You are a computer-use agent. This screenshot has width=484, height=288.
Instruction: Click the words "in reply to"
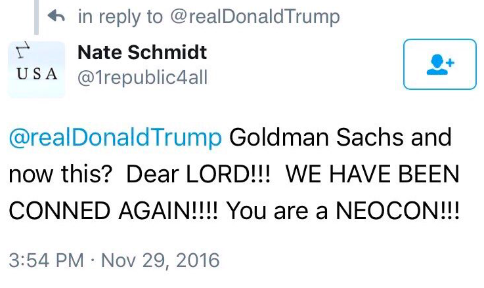pos(121,17)
